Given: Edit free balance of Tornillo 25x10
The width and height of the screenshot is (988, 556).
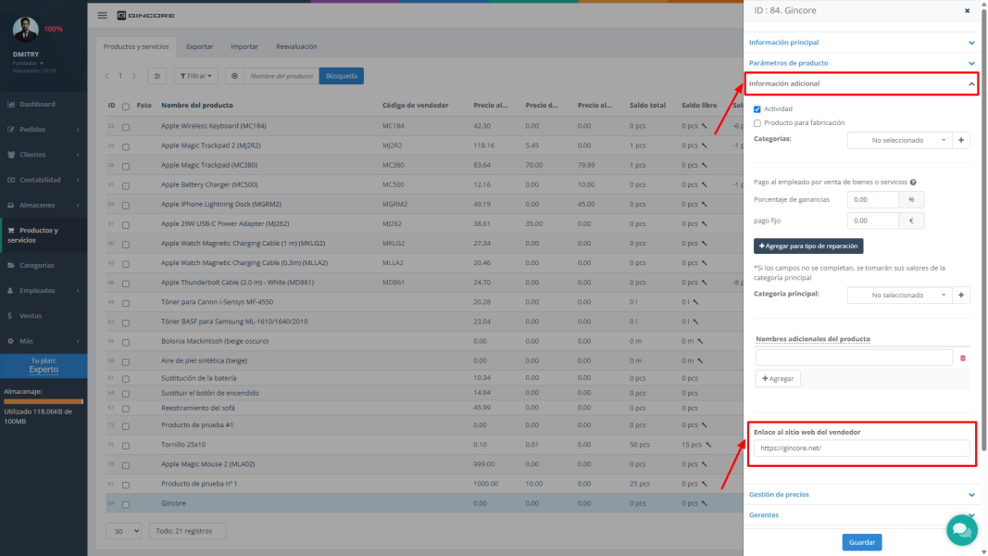Looking at the screenshot, I should (x=708, y=445).
